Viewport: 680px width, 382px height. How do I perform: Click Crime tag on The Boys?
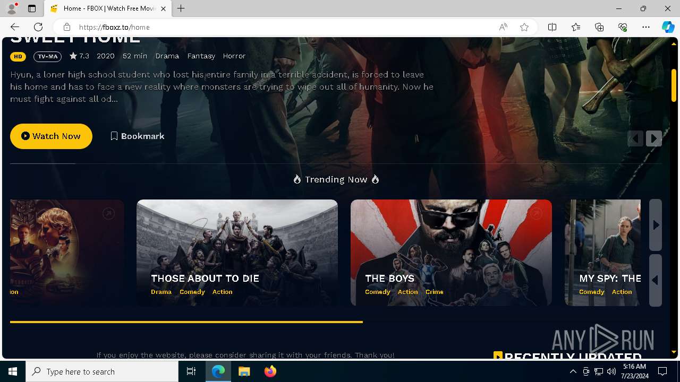[x=435, y=292]
